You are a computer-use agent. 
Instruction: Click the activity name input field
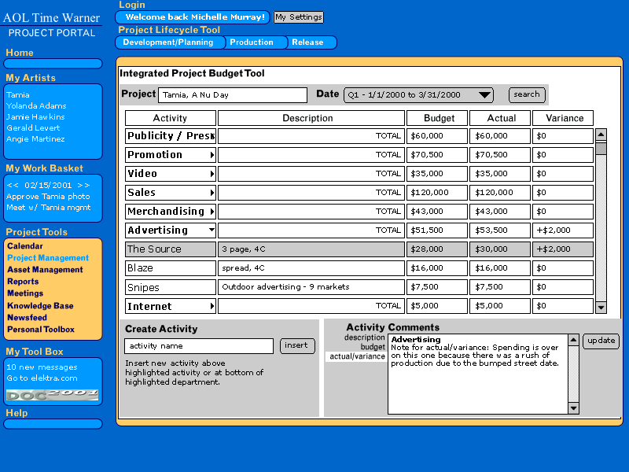point(199,346)
